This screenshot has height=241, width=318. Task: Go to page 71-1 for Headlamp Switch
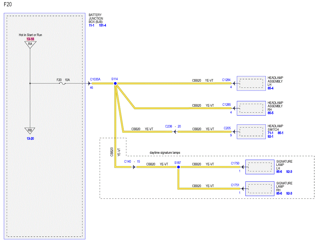point(270,133)
